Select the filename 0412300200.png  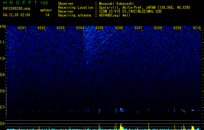17,9
